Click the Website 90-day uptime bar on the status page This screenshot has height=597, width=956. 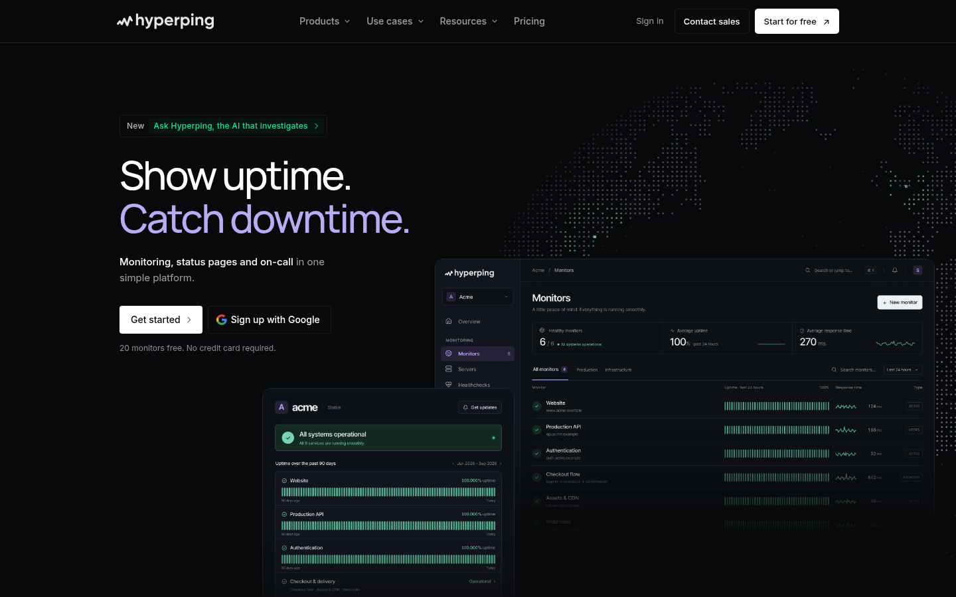click(388, 492)
